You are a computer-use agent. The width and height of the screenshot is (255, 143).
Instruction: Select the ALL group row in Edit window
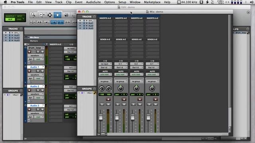pos(13,95)
